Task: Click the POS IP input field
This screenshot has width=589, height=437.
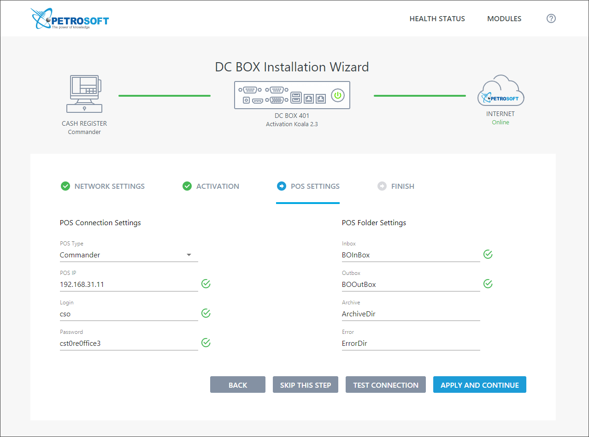Action: [x=129, y=285]
